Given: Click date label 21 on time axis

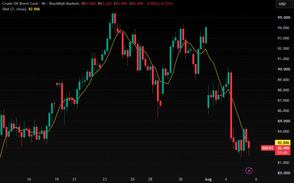Looking at the screenshot, I should coord(74,179).
